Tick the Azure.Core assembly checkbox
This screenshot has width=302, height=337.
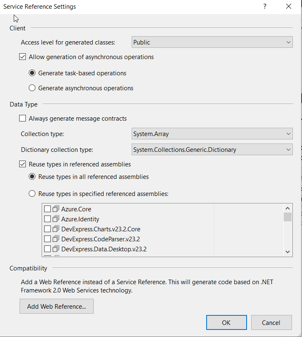tap(47, 209)
